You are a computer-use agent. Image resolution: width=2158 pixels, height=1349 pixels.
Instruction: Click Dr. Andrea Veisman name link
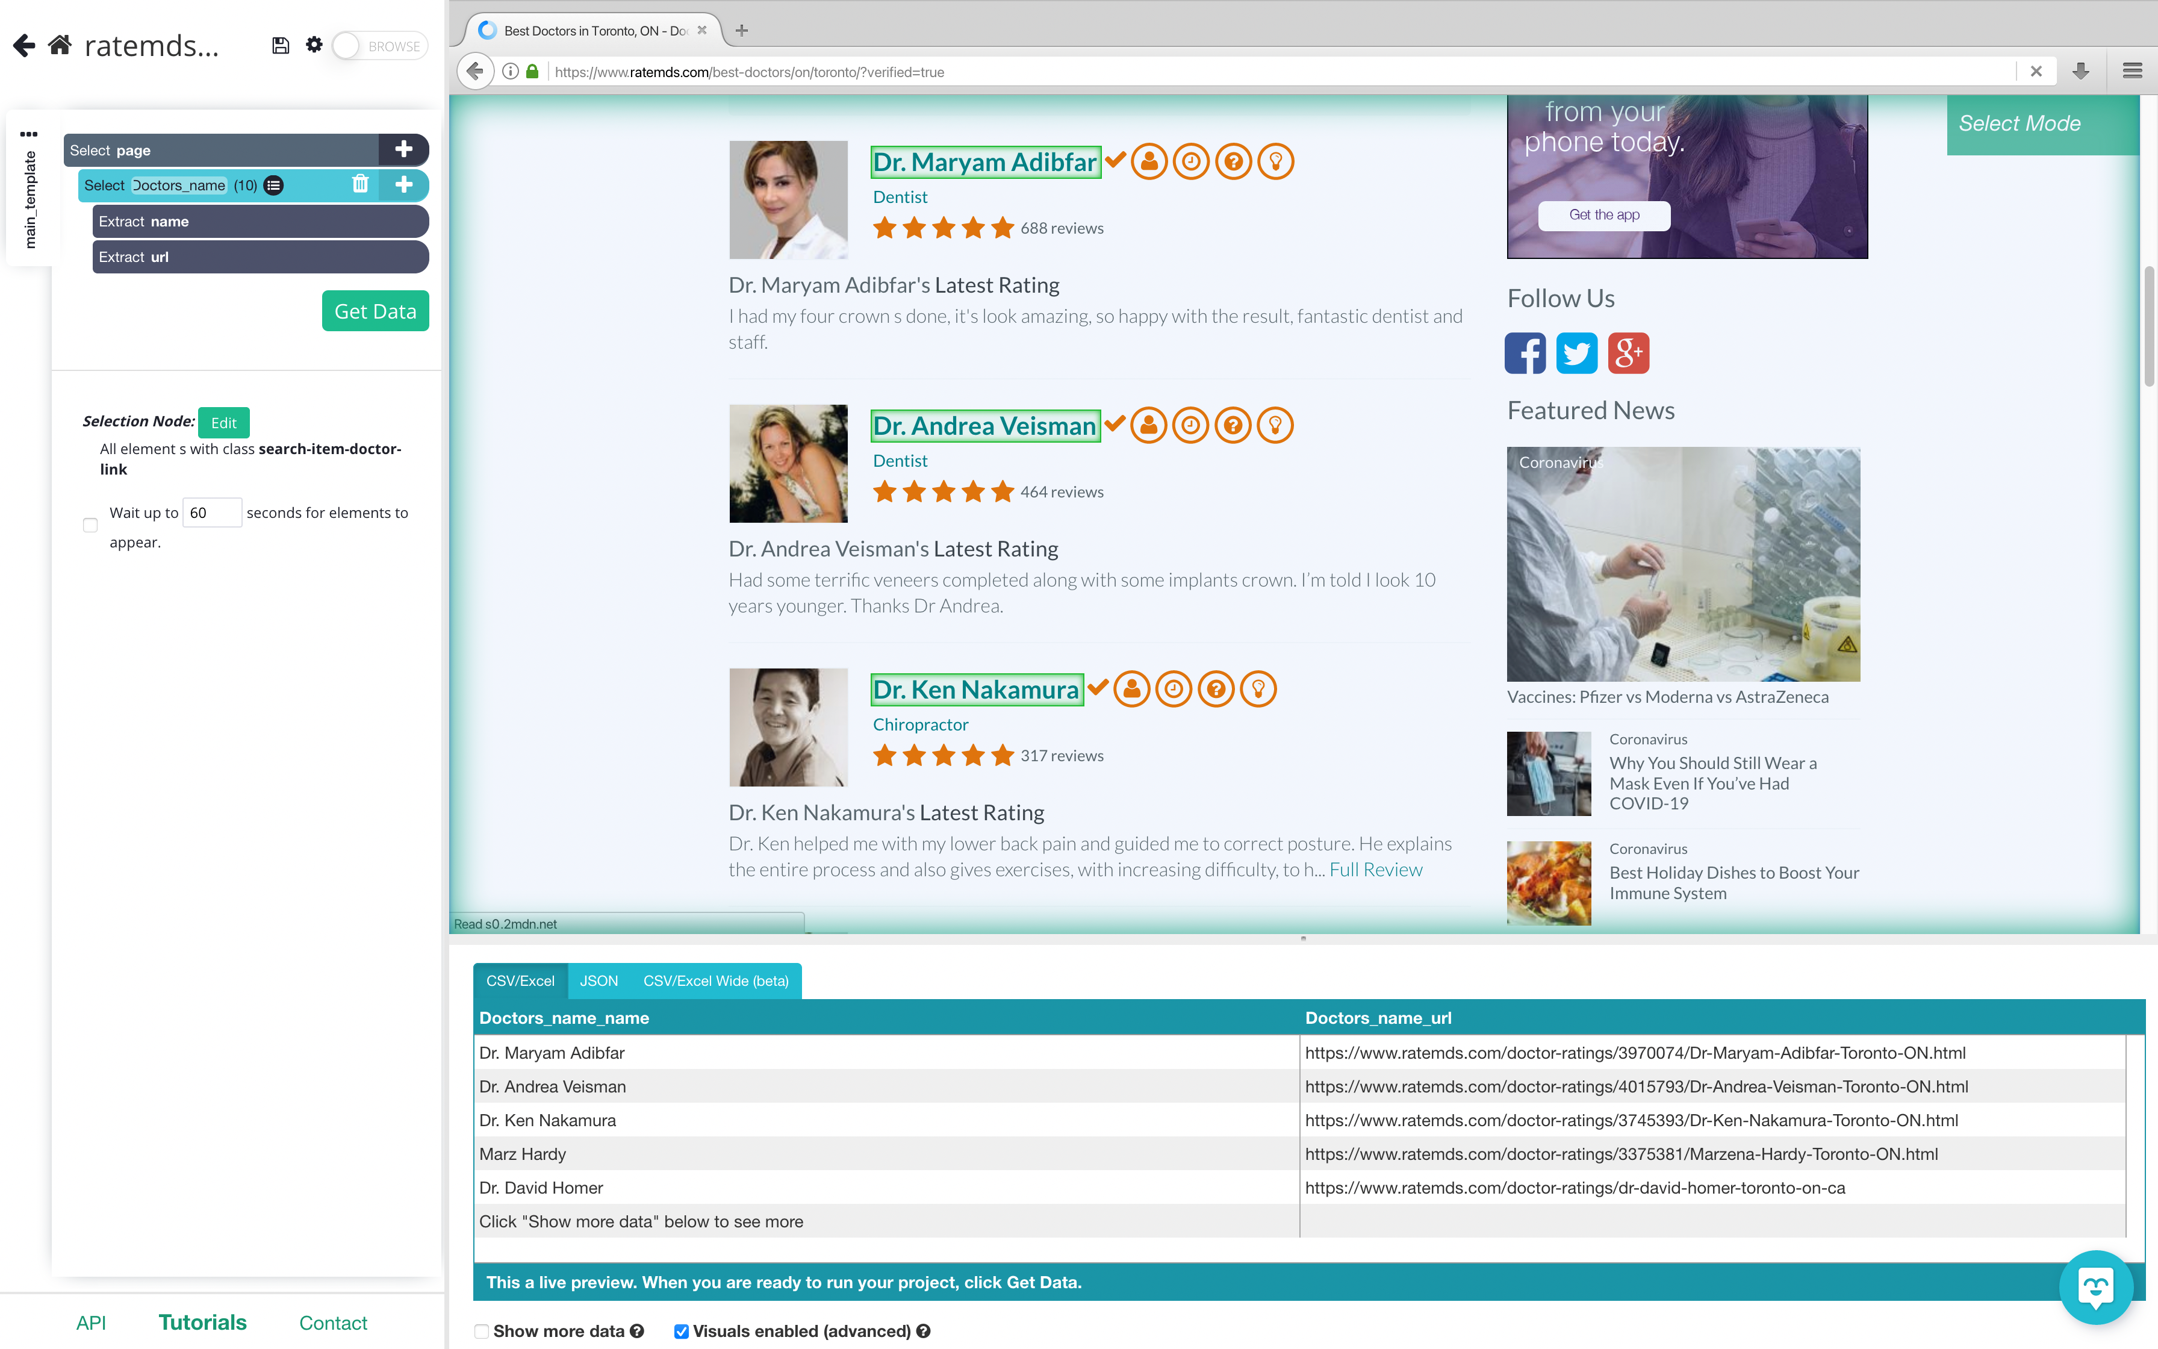click(985, 426)
